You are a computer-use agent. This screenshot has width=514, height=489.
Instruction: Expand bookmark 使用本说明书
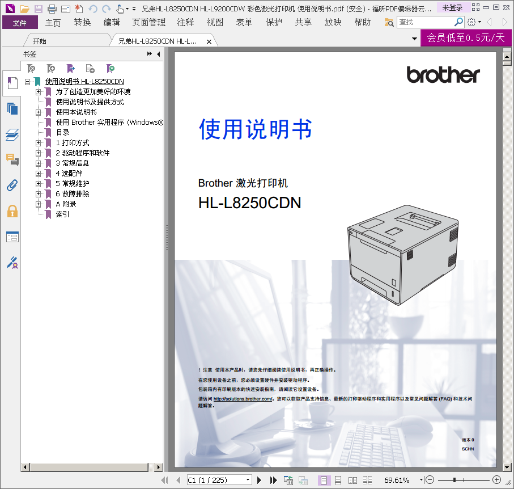click(x=38, y=112)
